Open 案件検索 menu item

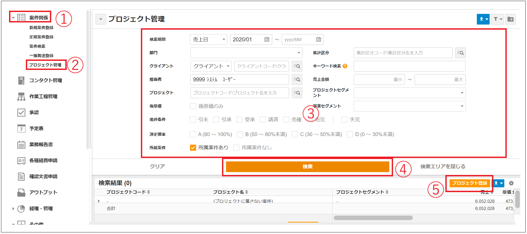(x=37, y=46)
